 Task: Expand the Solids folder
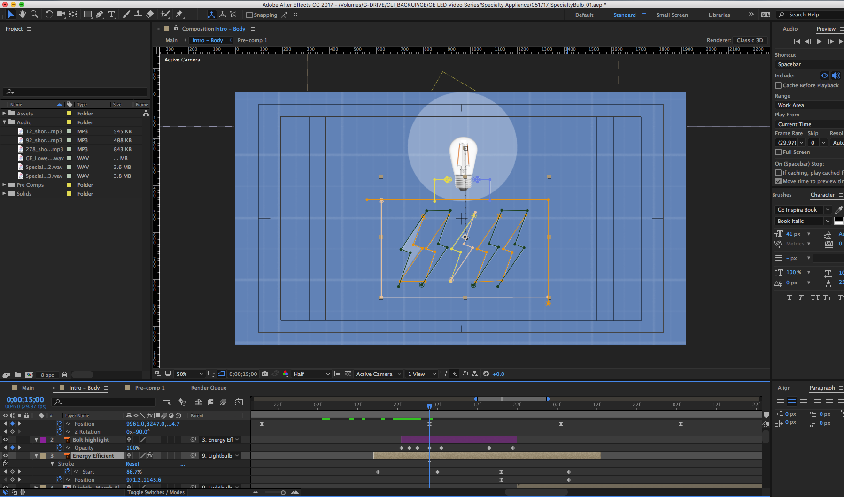click(x=4, y=193)
